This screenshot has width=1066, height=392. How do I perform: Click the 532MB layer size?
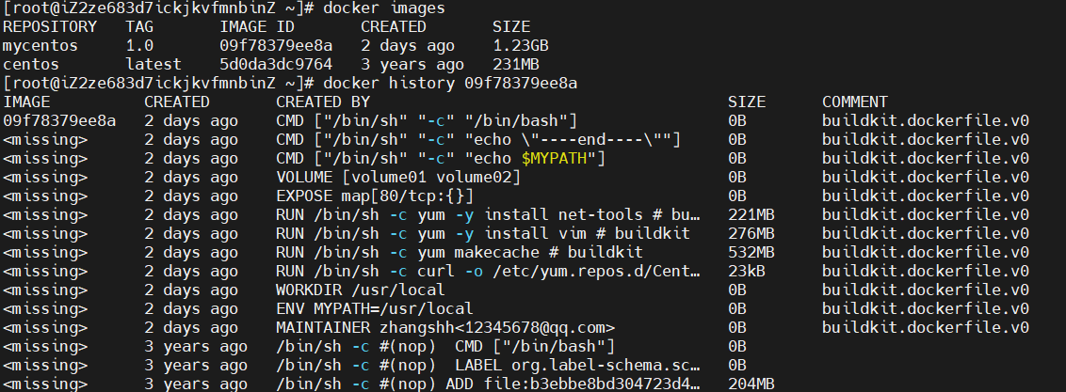pos(751,252)
